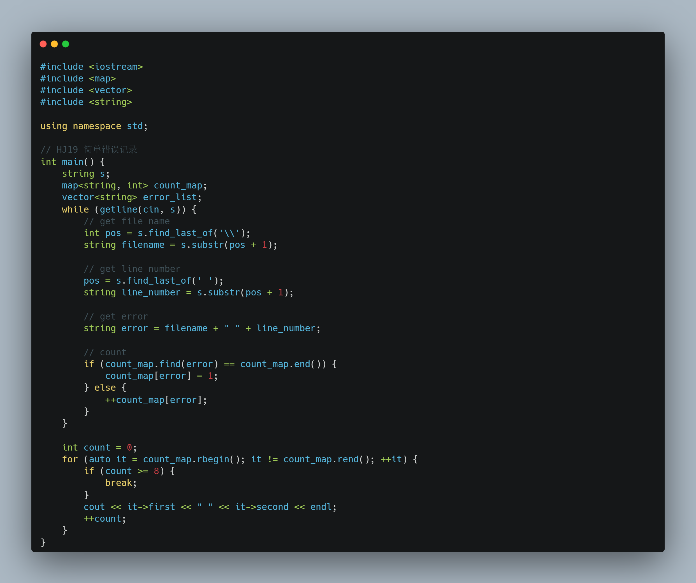Click the '// get line number' comment

132,269
